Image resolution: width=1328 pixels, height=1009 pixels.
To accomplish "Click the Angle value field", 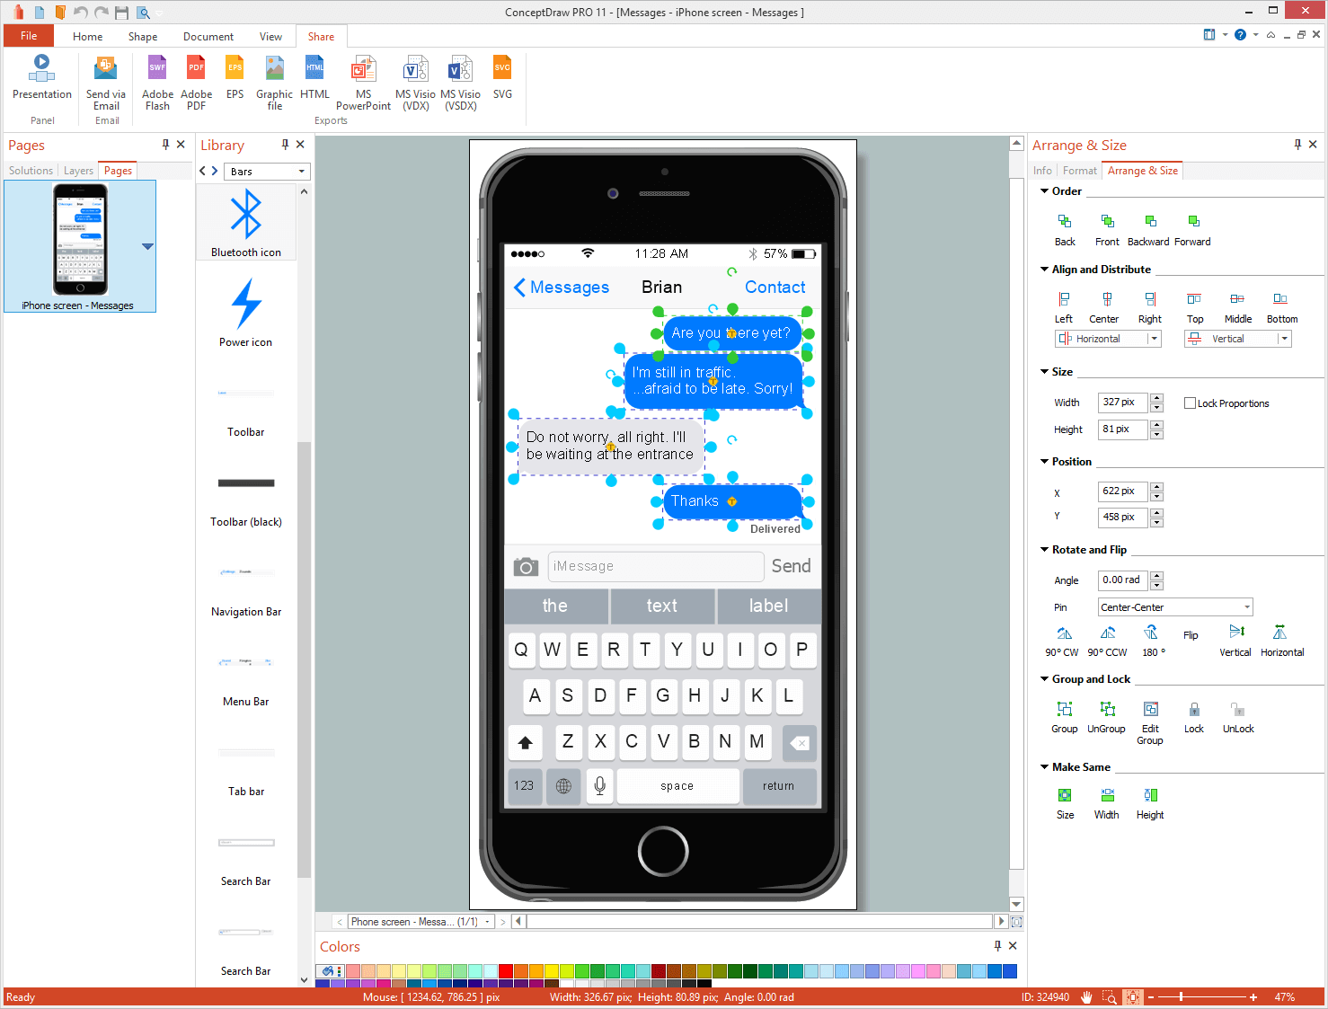I will click(1122, 580).
